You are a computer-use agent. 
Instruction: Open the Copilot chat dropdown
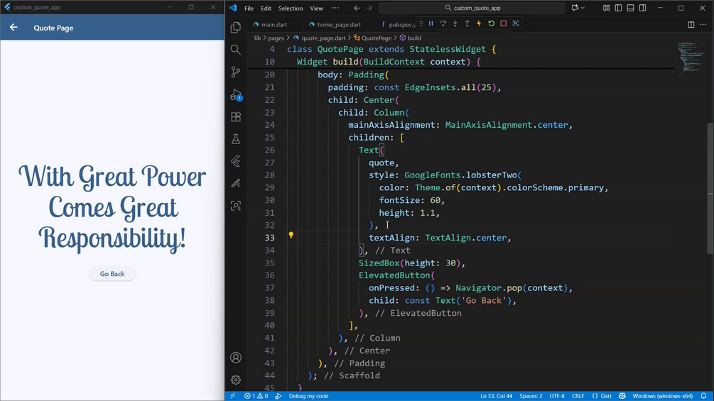point(578,8)
